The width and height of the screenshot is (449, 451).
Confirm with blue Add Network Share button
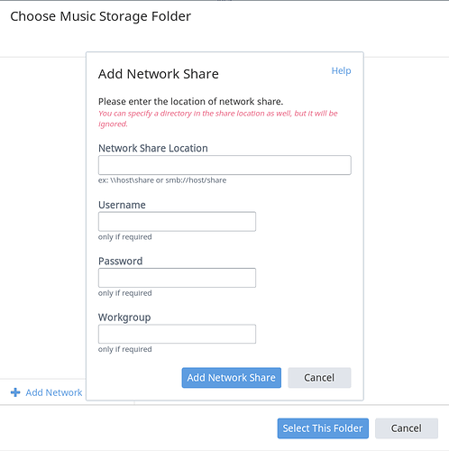click(x=232, y=378)
